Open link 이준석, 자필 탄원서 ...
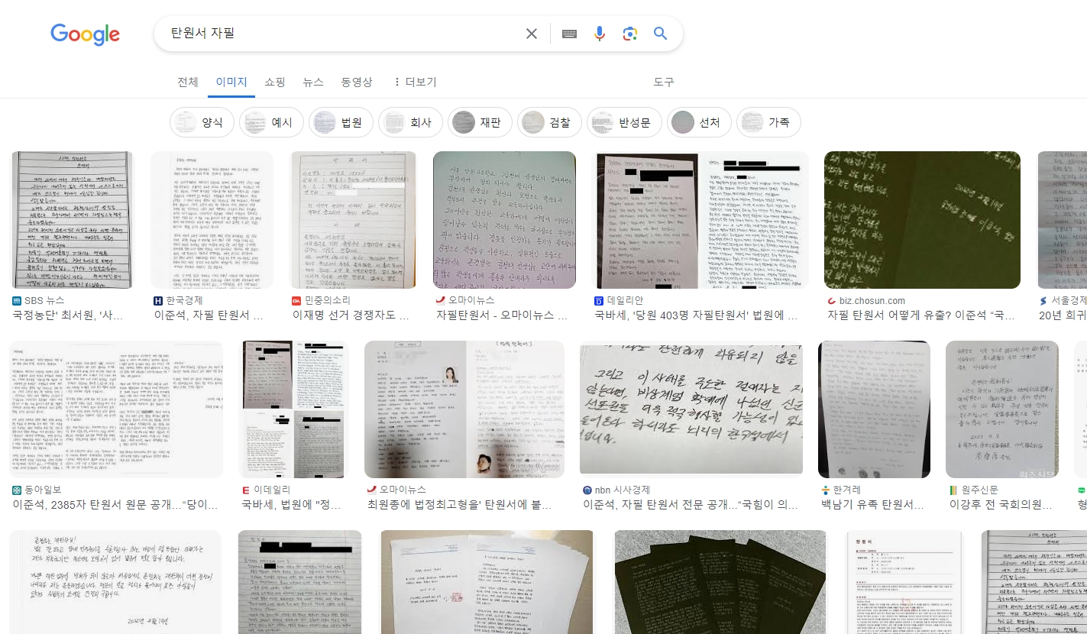 point(209,315)
